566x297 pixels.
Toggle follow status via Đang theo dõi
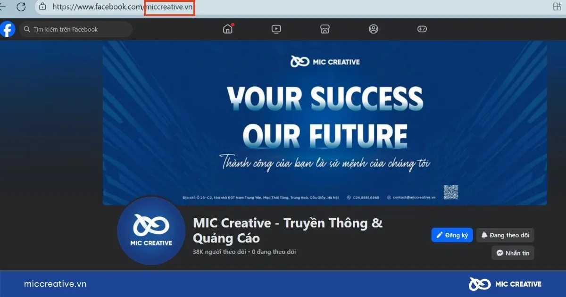(505, 235)
